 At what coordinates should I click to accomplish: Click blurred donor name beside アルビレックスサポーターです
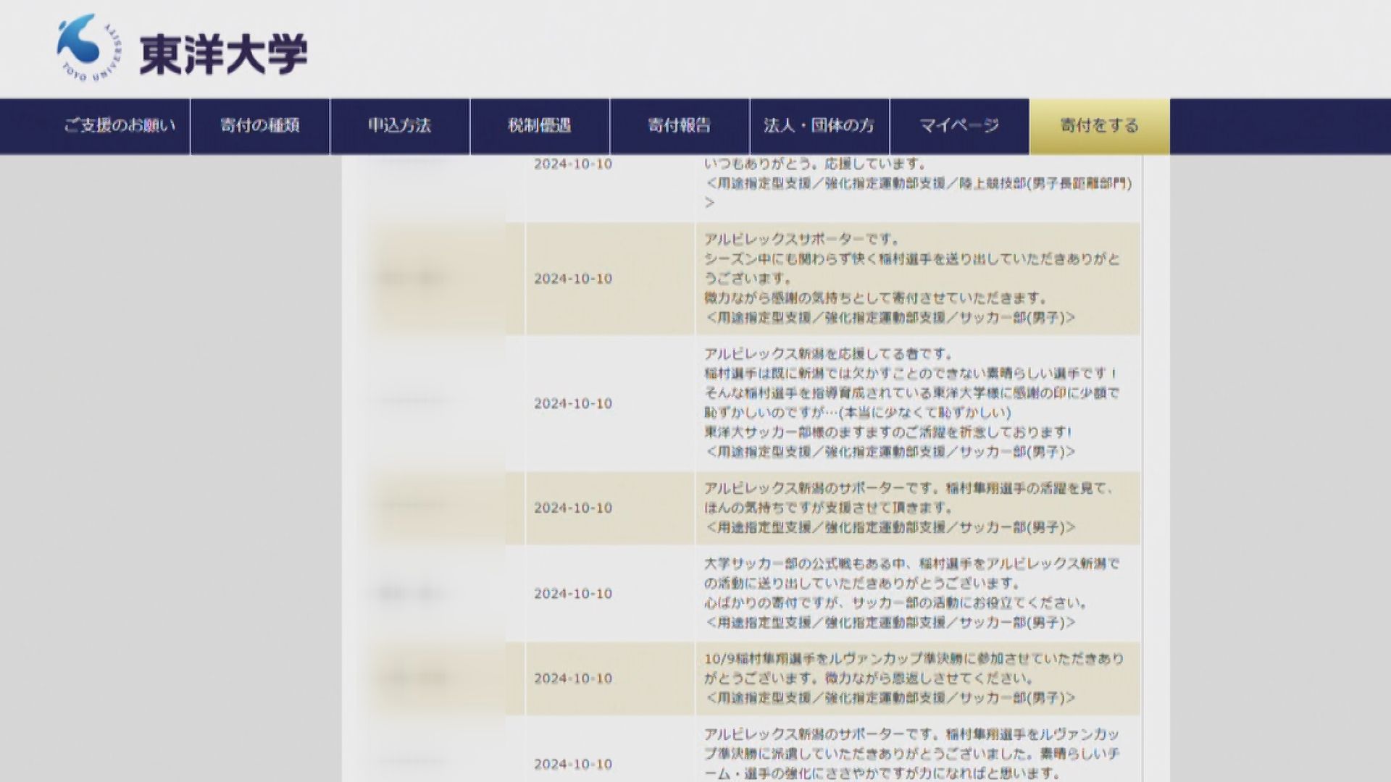(413, 279)
